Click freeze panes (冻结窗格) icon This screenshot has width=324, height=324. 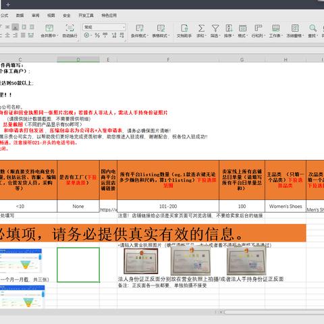(x=295, y=28)
